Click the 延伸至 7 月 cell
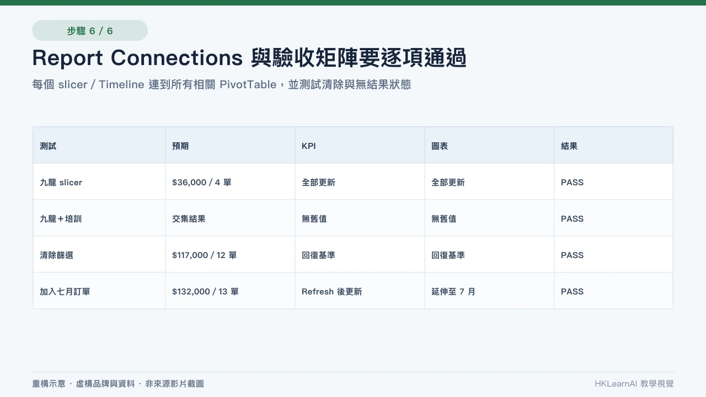The width and height of the screenshot is (706, 397). 489,291
